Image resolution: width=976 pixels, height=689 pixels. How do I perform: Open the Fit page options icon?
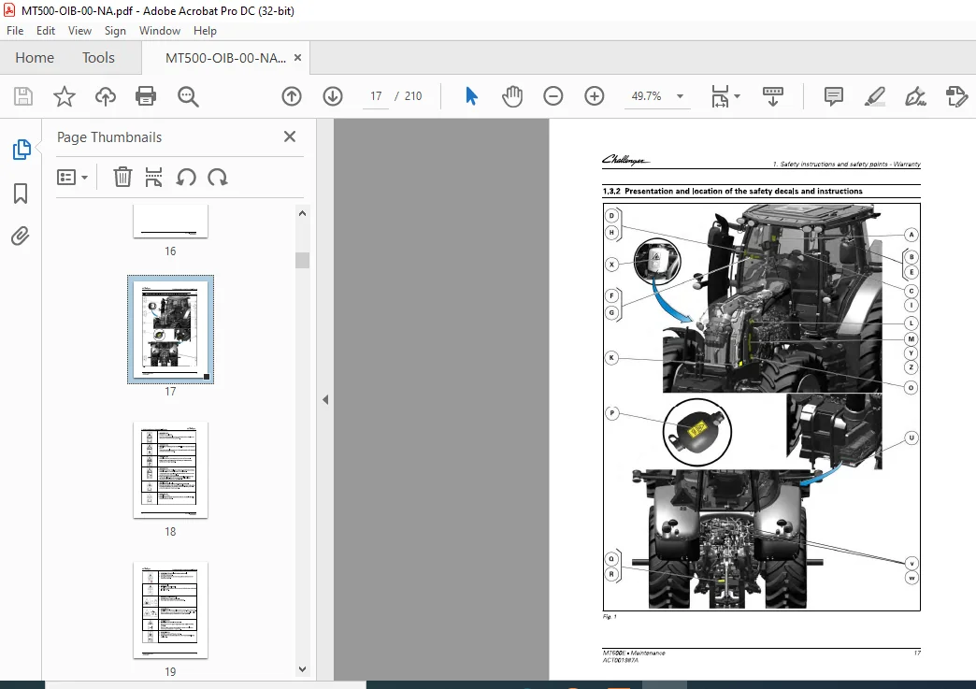pos(720,96)
